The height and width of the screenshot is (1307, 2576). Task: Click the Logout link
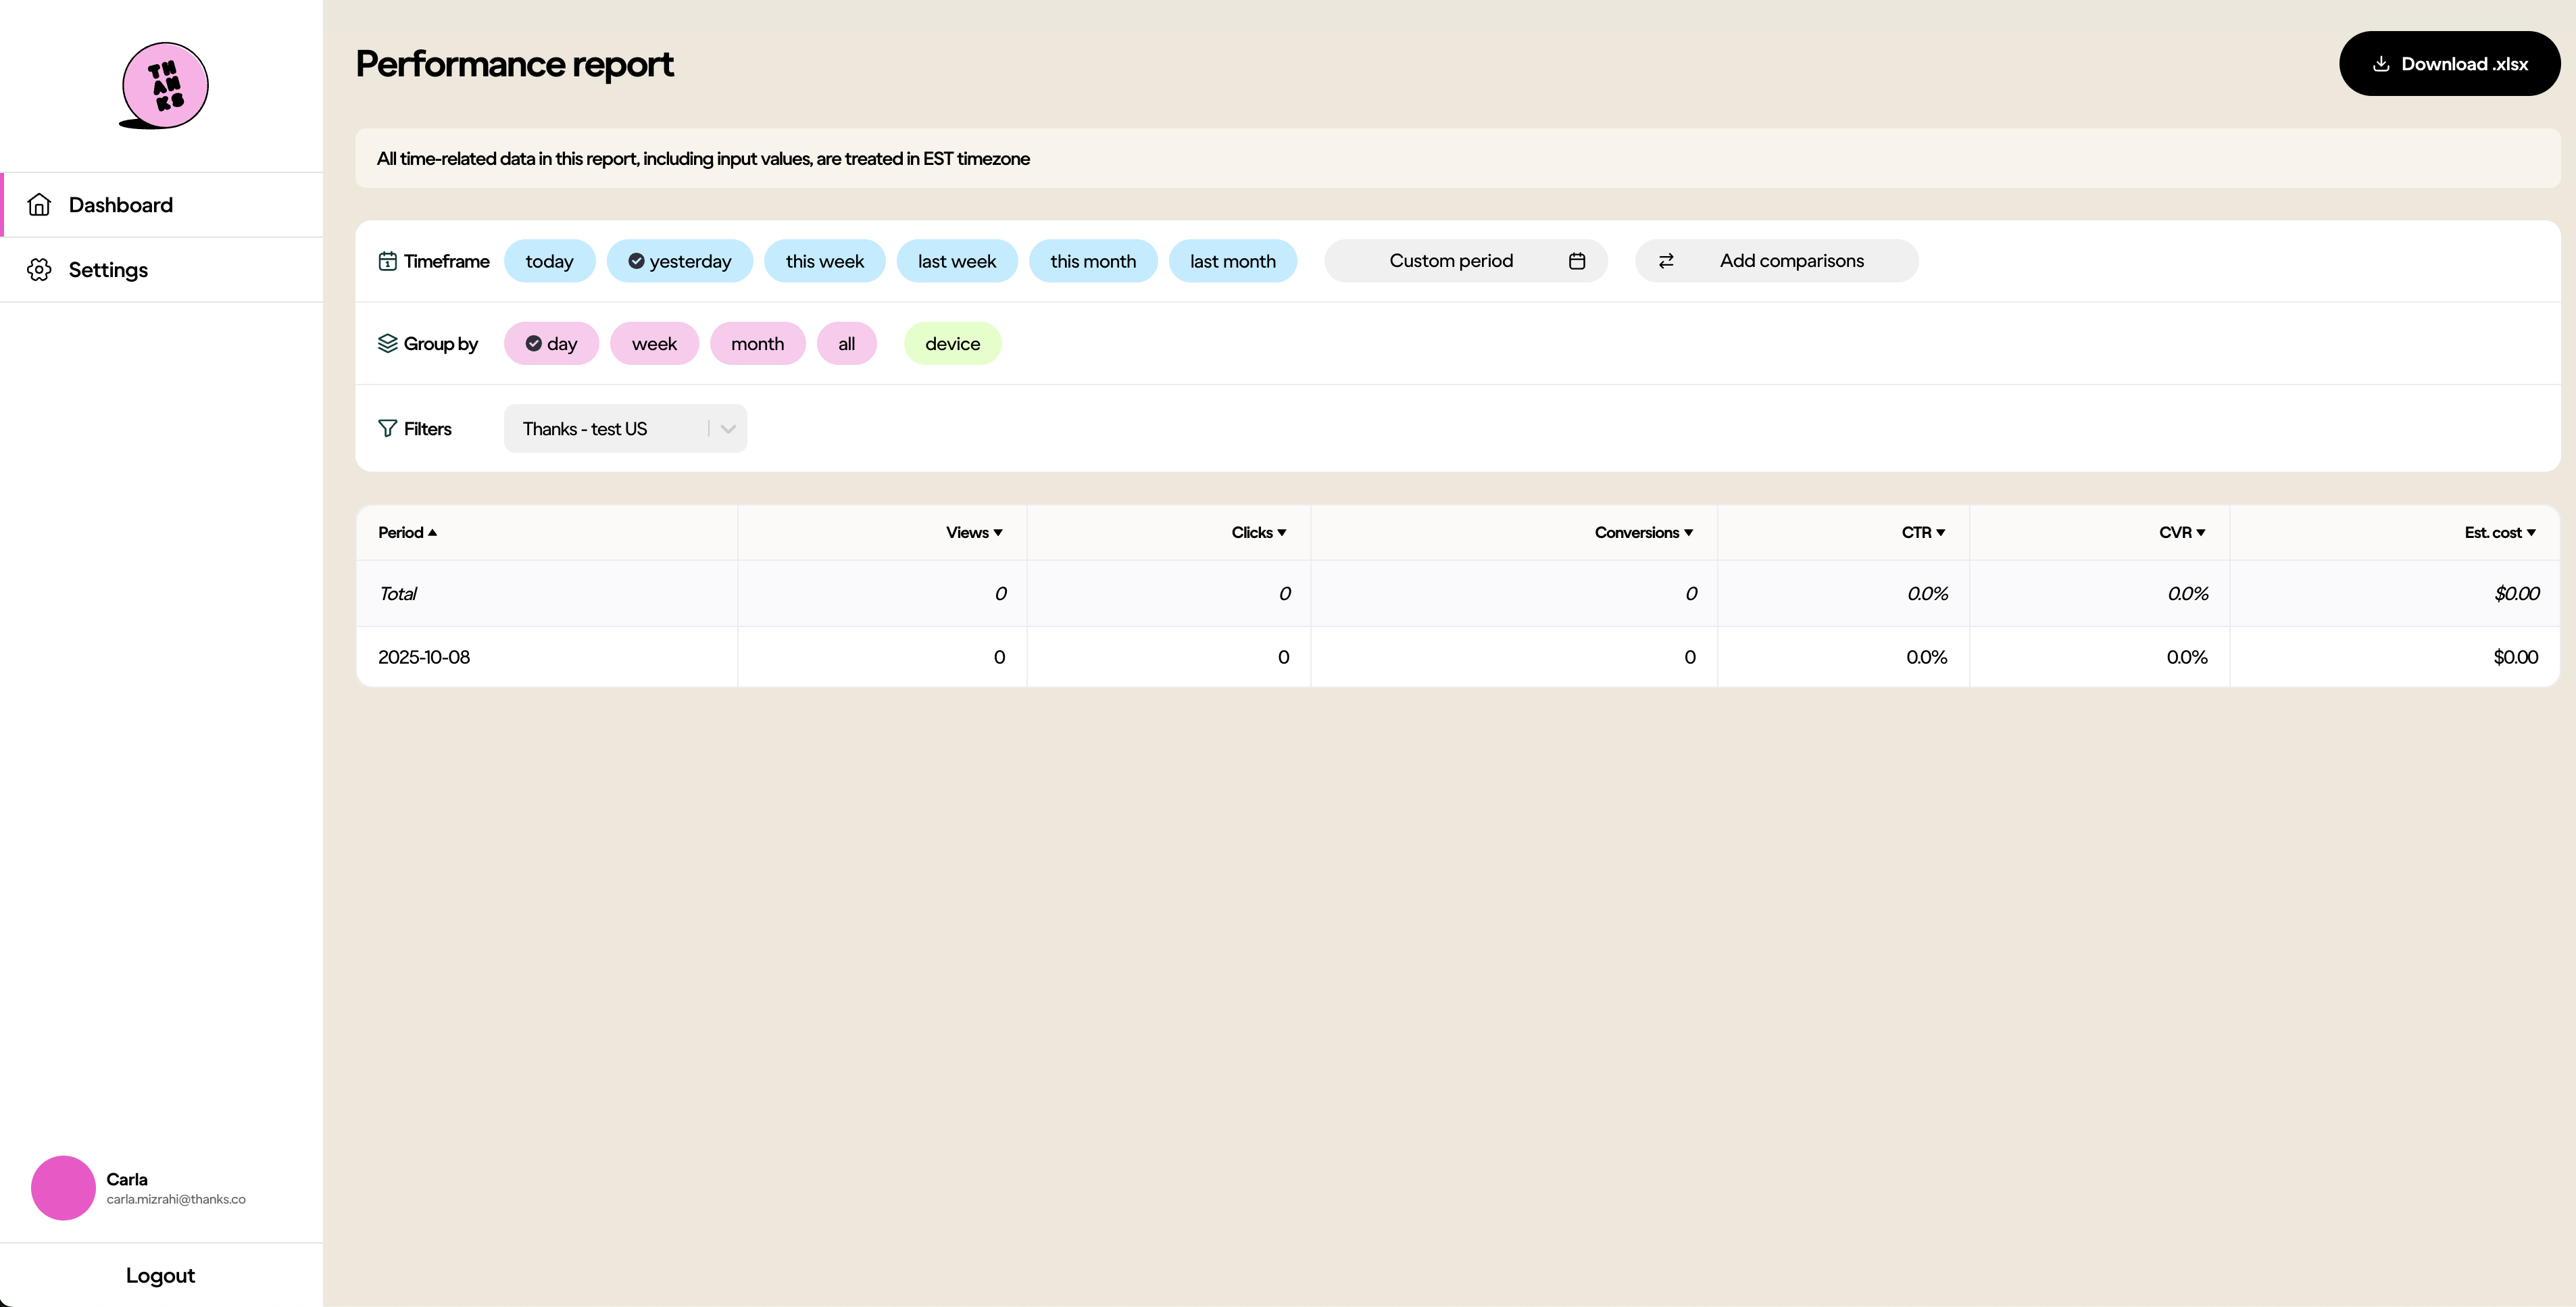pyautogui.click(x=160, y=1276)
